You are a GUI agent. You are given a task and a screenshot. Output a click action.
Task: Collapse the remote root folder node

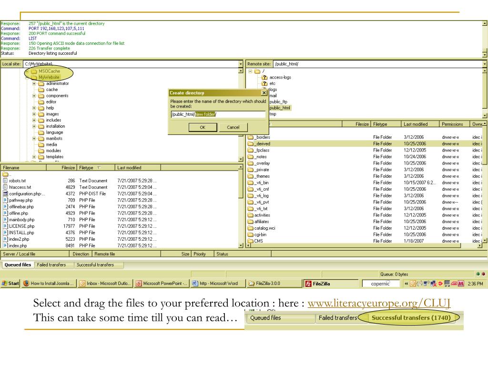(250, 71)
